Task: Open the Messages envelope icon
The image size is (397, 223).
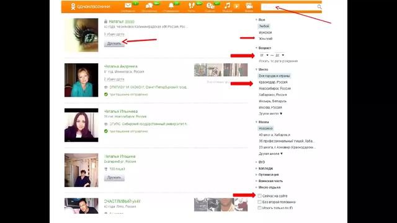Action: tap(128, 6)
